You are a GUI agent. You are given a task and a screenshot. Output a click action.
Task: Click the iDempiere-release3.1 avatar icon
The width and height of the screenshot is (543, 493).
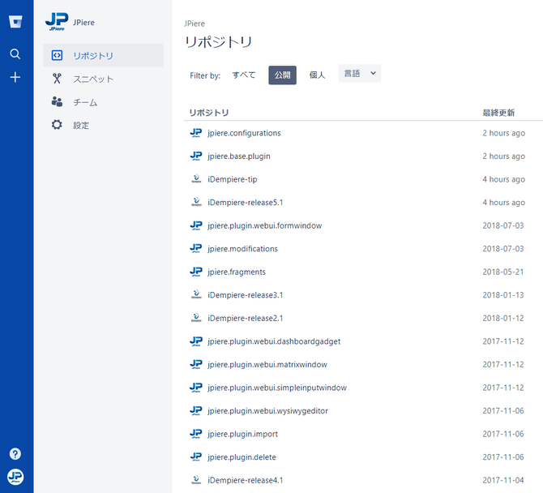tap(196, 295)
